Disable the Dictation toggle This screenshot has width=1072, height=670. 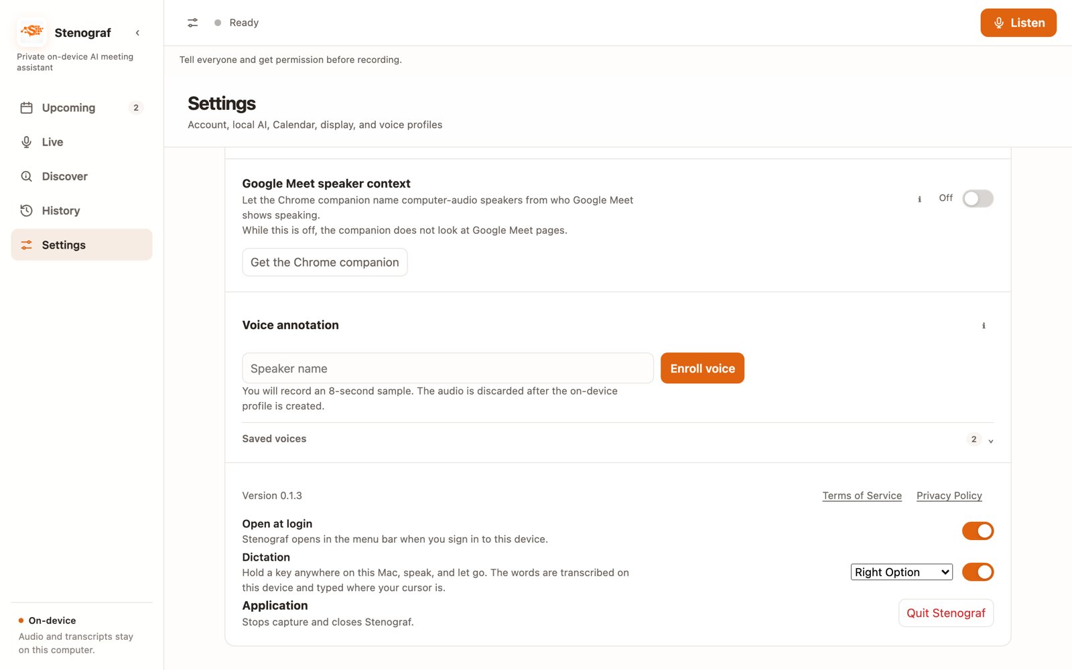(x=978, y=572)
